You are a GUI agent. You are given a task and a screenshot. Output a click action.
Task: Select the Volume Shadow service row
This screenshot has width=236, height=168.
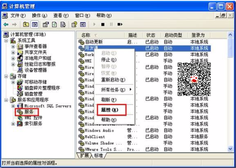click(x=144, y=143)
